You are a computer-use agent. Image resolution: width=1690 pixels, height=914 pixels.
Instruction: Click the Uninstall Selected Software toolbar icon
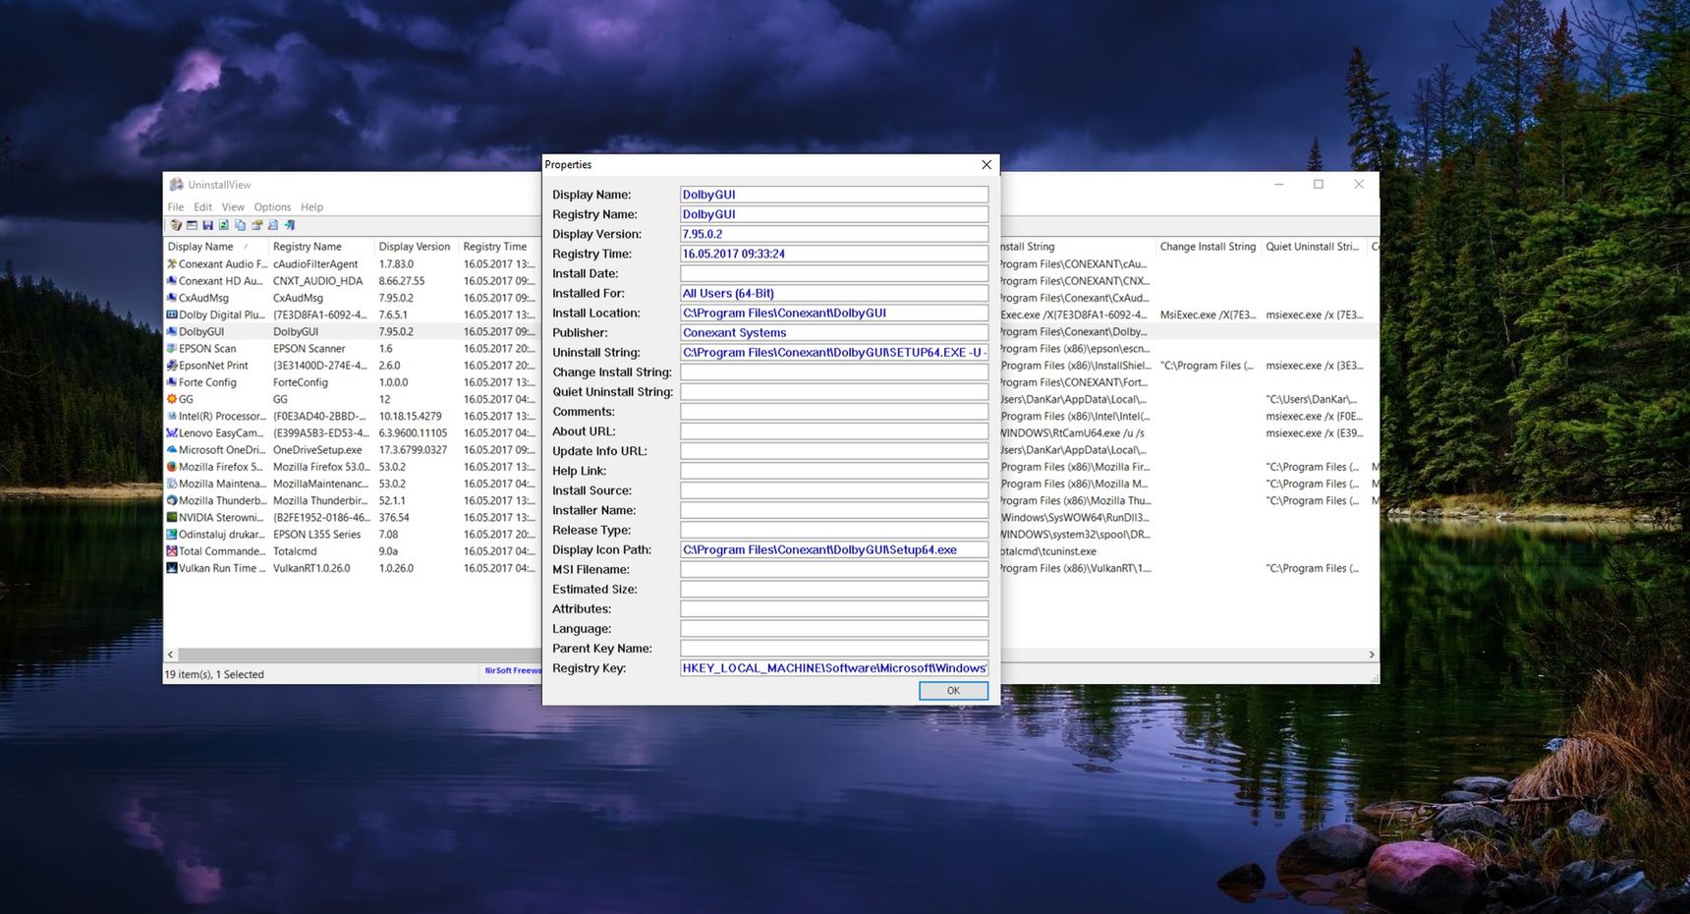[176, 225]
